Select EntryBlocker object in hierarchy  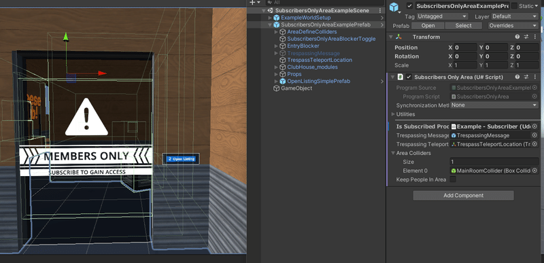[303, 46]
